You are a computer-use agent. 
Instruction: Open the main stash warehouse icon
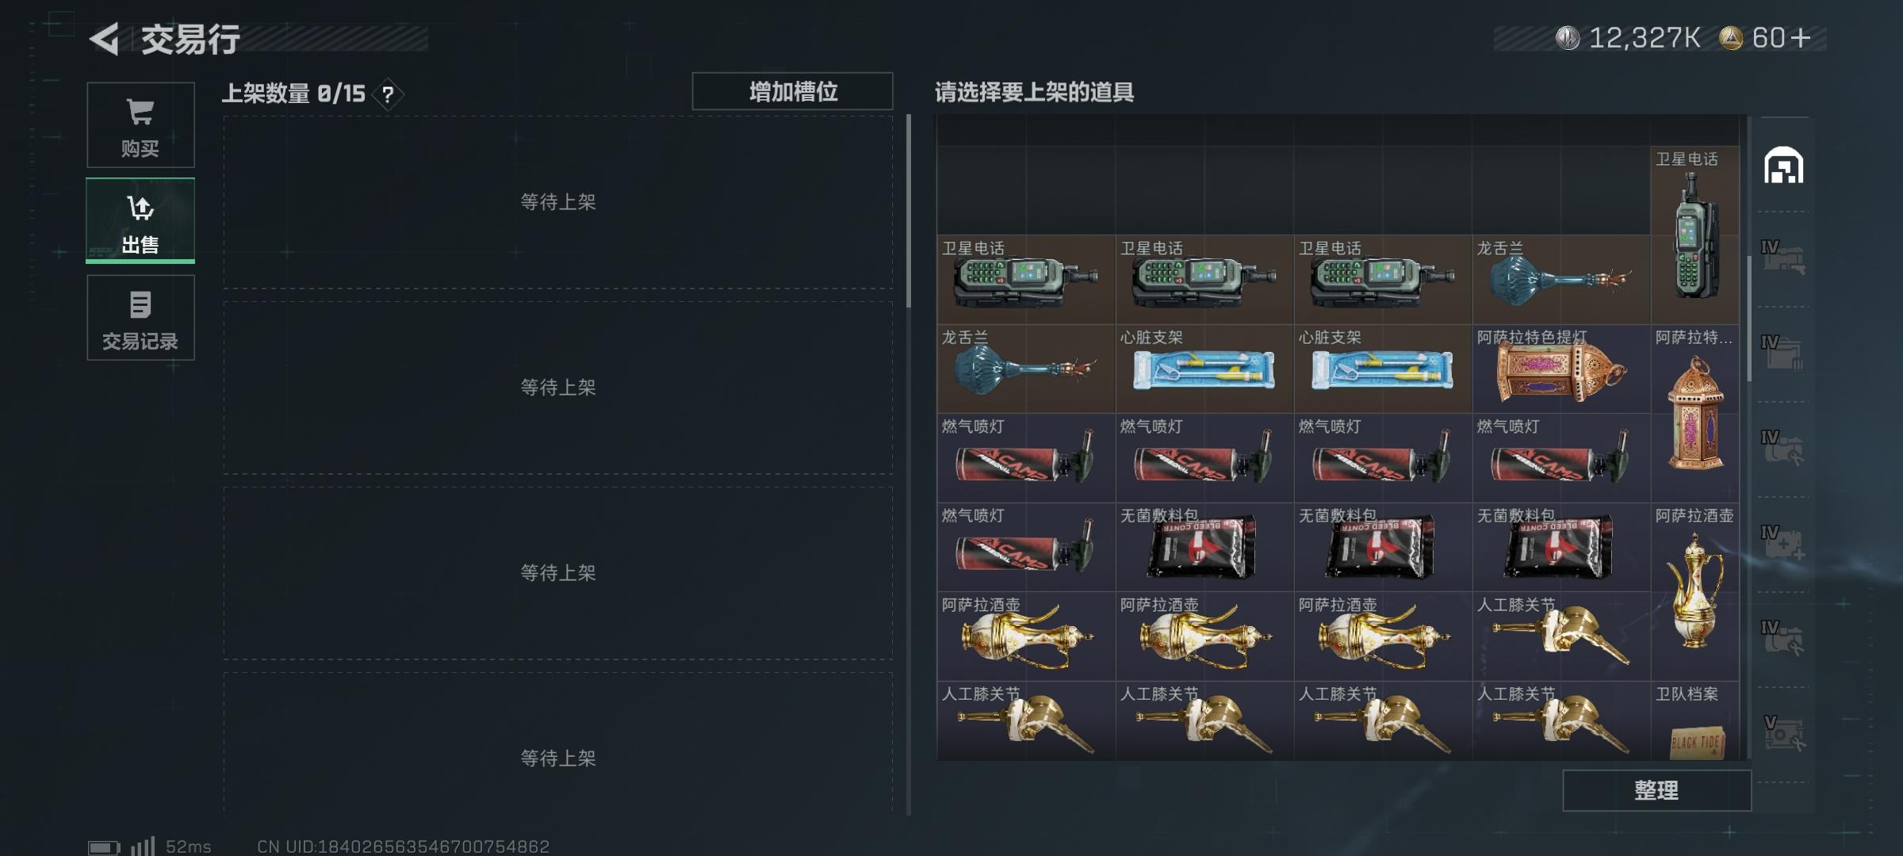pos(1783,165)
